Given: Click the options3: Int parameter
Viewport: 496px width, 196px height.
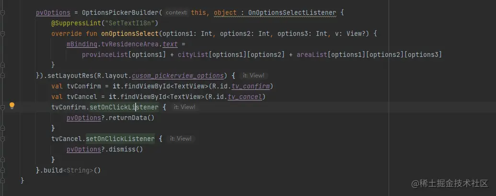Looking at the screenshot, I should [x=302, y=33].
